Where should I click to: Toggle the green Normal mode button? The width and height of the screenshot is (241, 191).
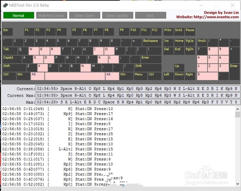[19, 15]
